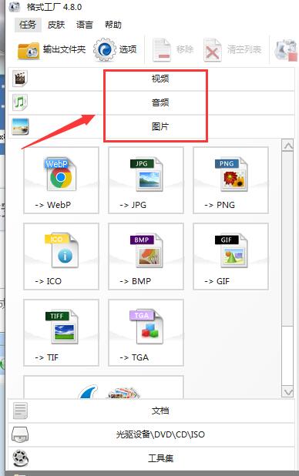299x476 pixels.
Task: Click the -> JPG label
Action: tap(133, 205)
